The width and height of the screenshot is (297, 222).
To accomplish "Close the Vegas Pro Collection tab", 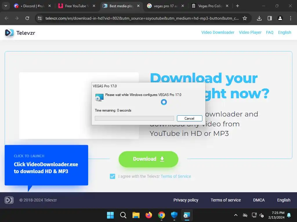I will pos(227,6).
